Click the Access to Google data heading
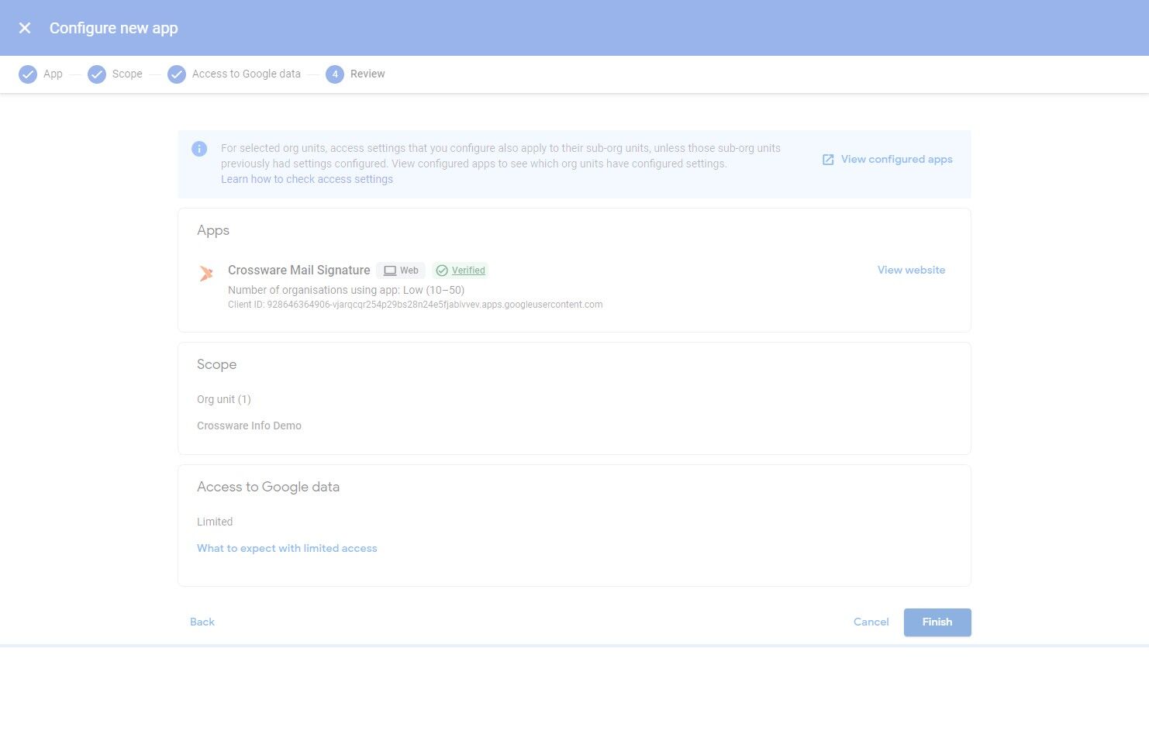The width and height of the screenshot is (1149, 741). point(268,487)
